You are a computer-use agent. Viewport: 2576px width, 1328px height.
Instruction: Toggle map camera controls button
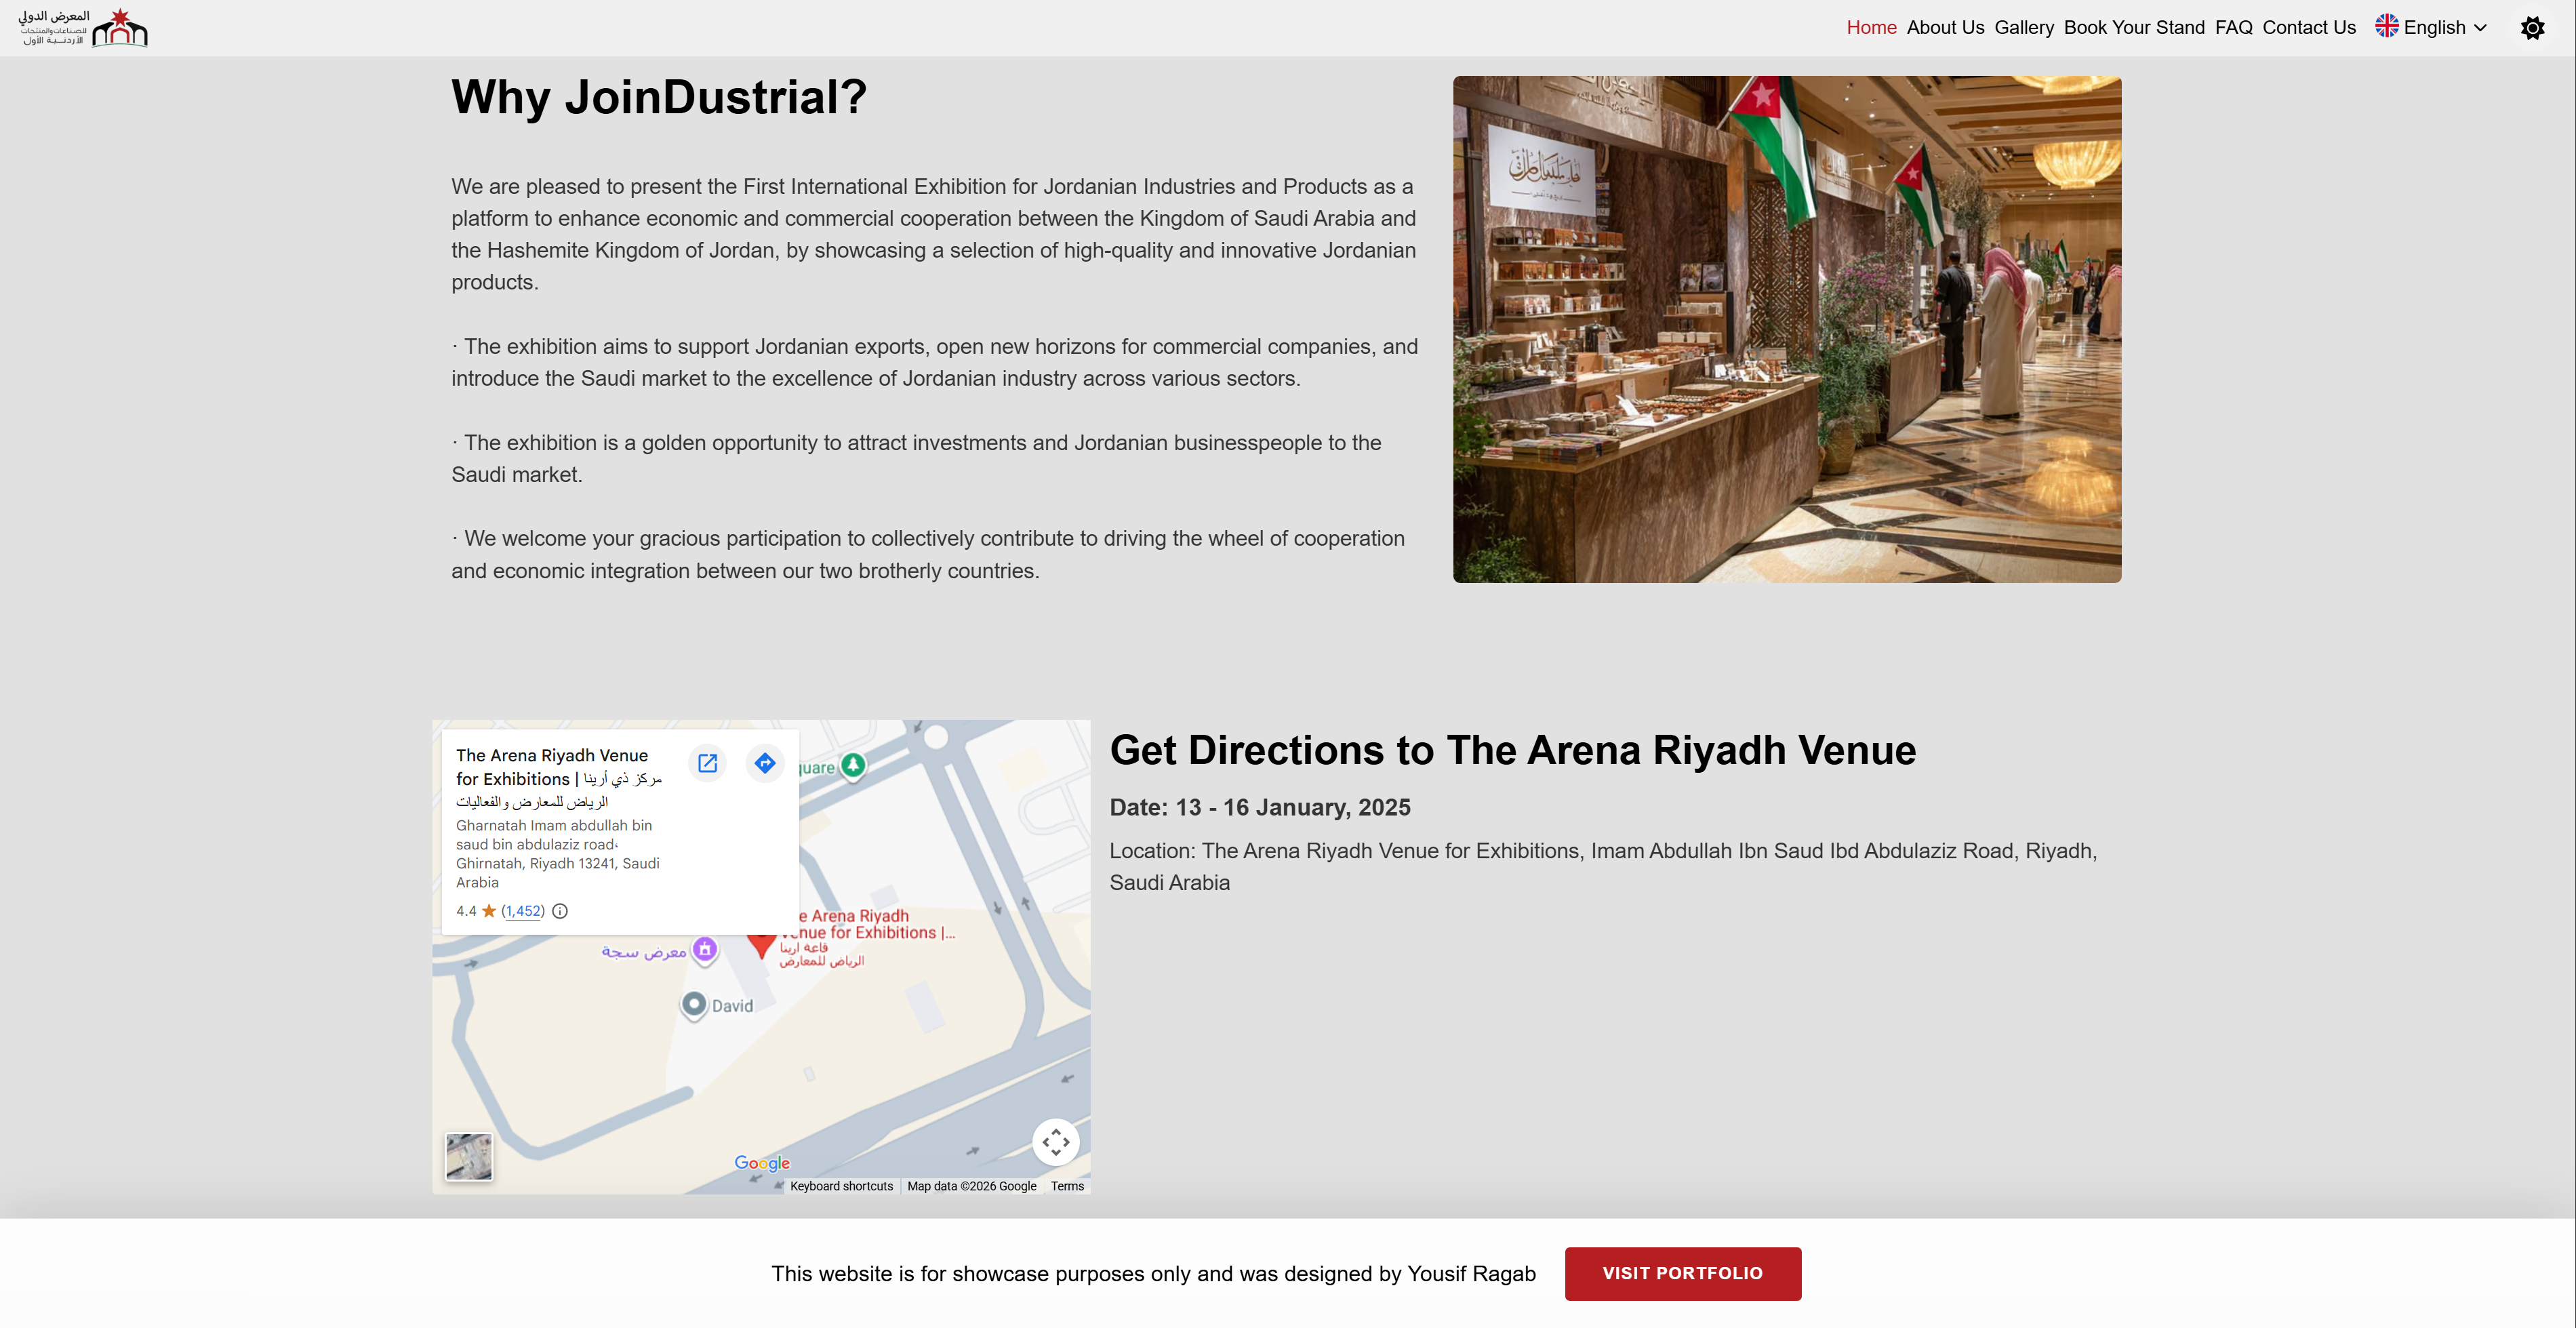click(x=1055, y=1142)
